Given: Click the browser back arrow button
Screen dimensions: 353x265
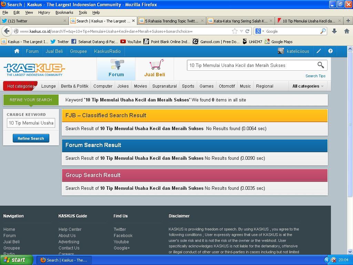Looking at the screenshot, I should coord(7,31).
